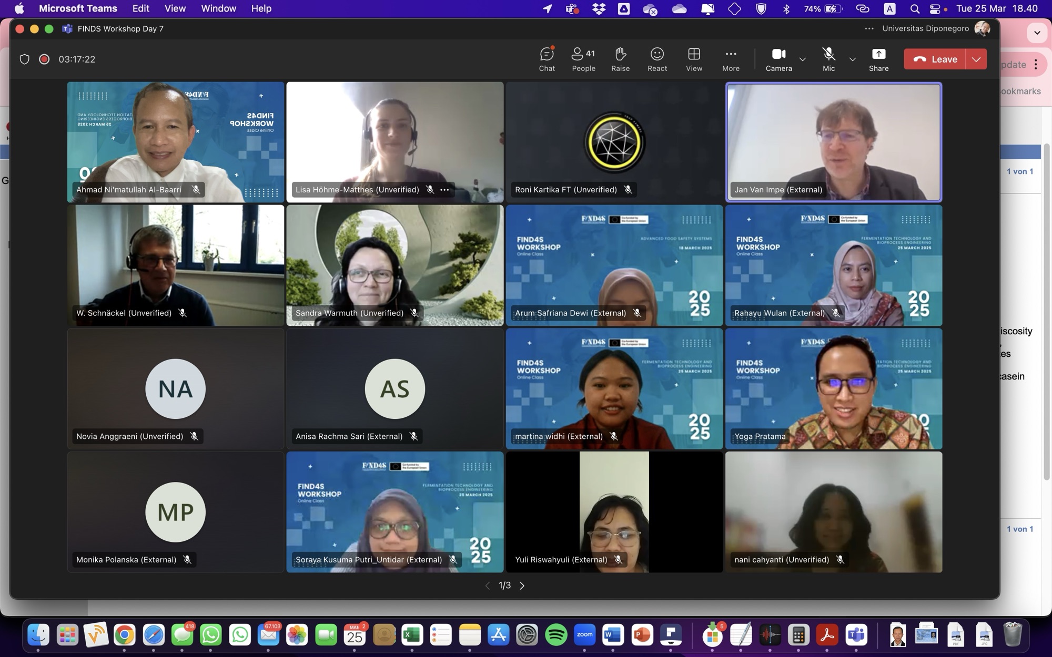
Task: Open the React emoji menu
Action: pyautogui.click(x=657, y=59)
